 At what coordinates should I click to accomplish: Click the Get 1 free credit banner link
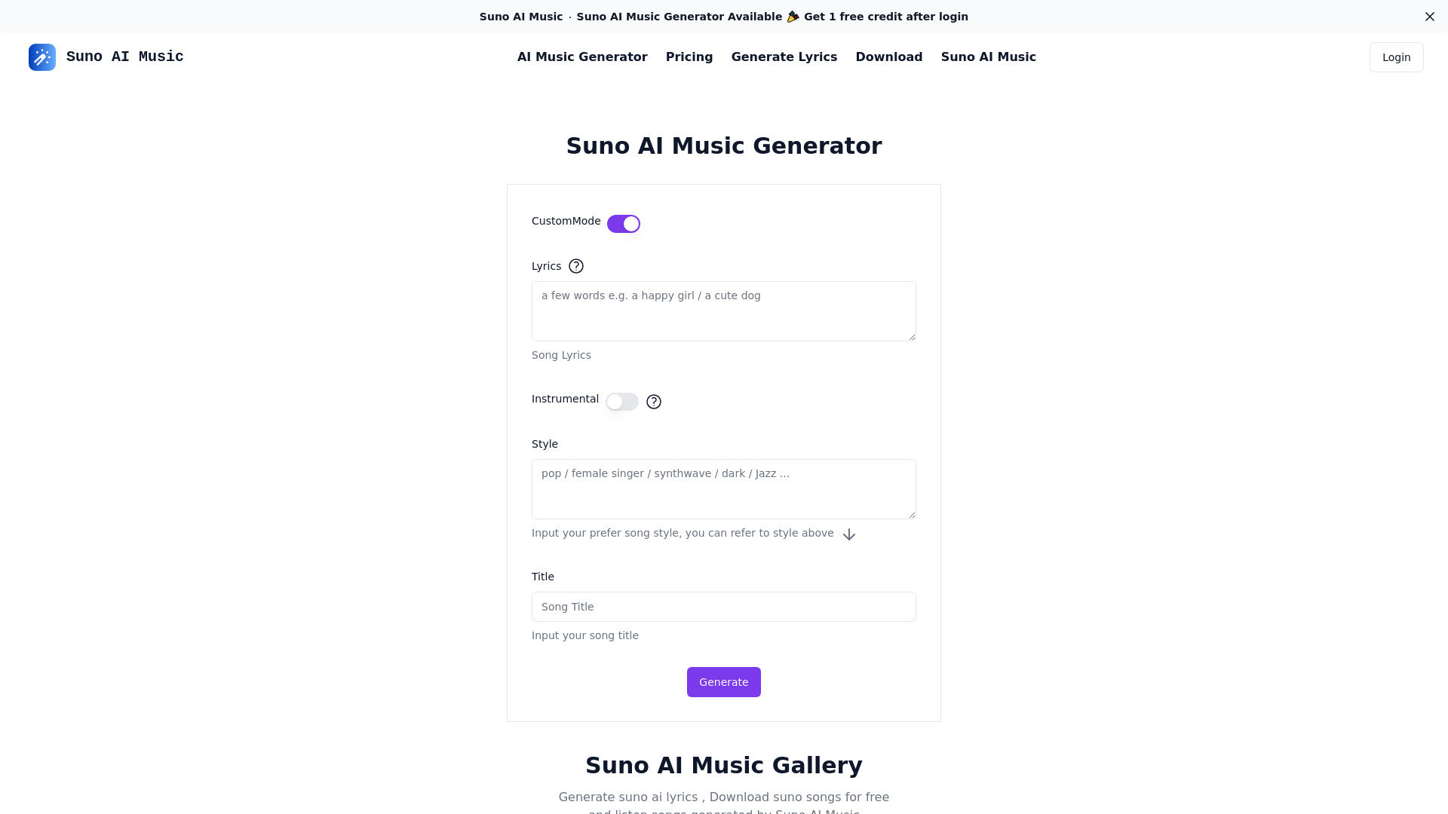(885, 16)
